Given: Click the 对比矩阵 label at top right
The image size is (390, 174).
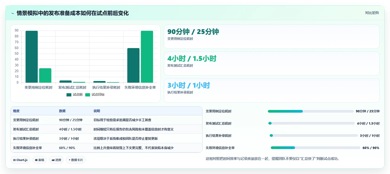Looking at the screenshot, I should 372,13.
